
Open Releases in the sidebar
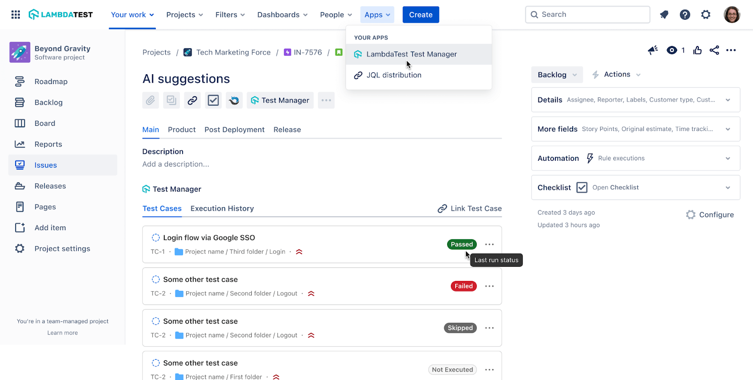[x=63, y=186]
